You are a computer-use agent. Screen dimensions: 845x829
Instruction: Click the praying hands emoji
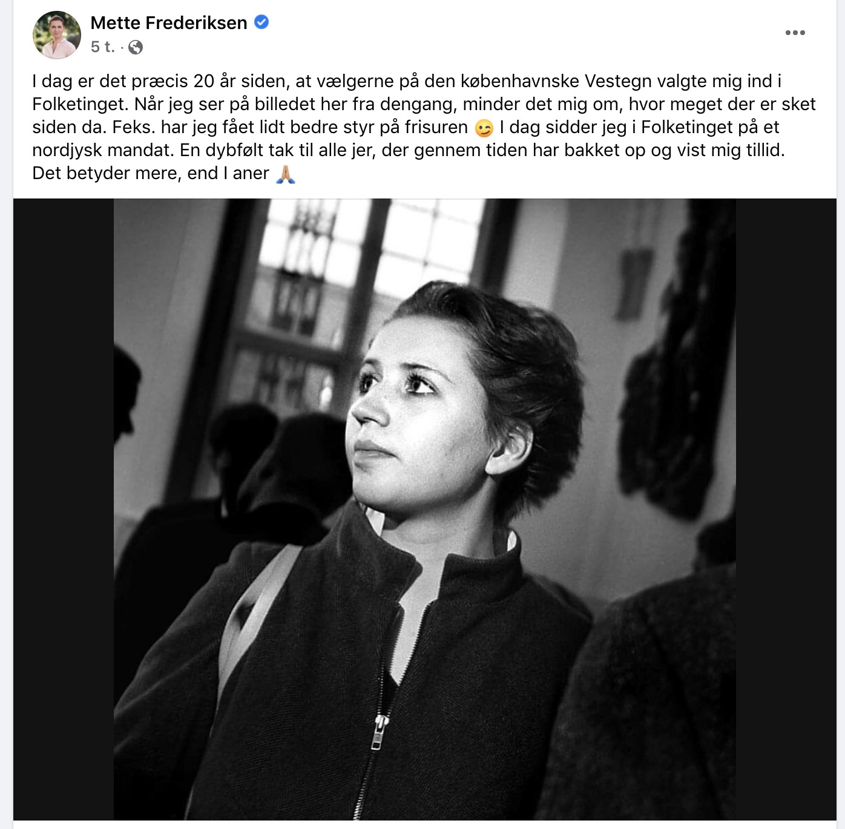(286, 174)
